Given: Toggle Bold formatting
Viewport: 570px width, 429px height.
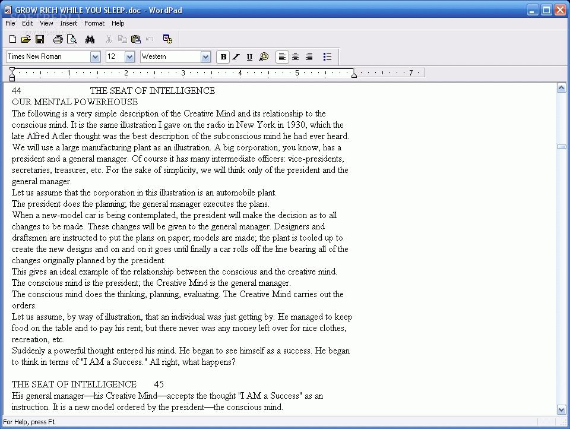Looking at the screenshot, I should [223, 57].
